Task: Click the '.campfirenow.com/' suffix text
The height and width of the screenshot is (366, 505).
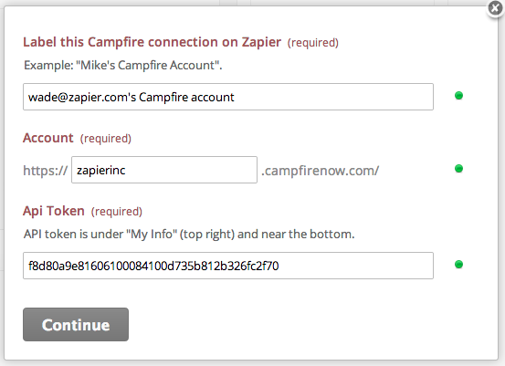Action: click(x=321, y=171)
